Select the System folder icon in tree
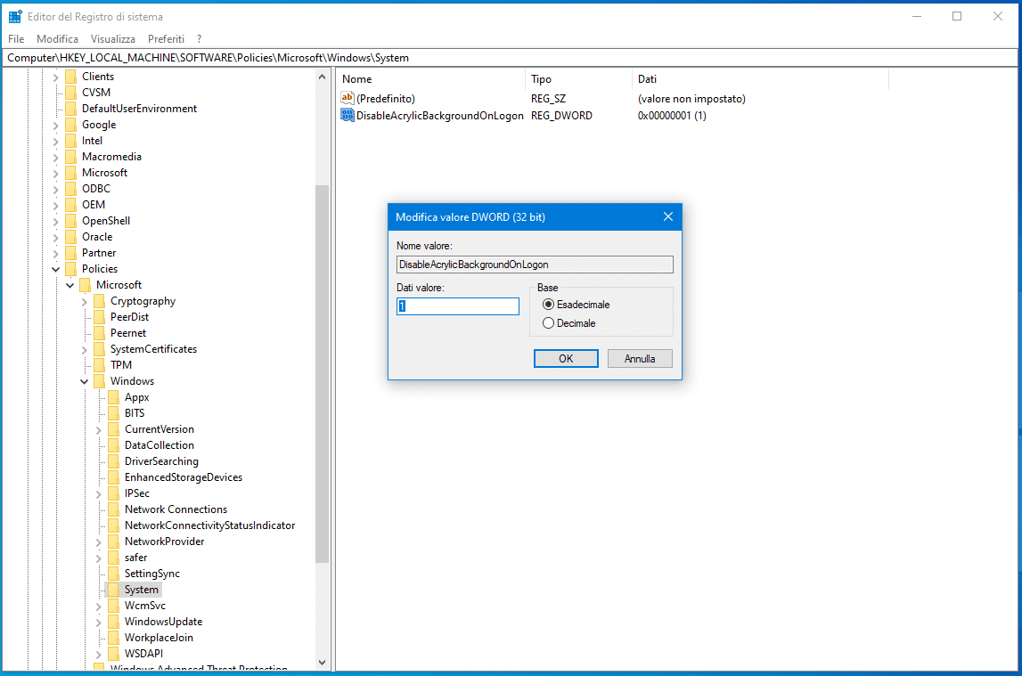Image resolution: width=1022 pixels, height=676 pixels. coord(113,590)
